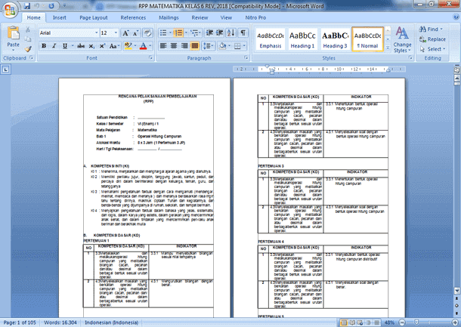461x327 pixels.
Task: Toggle Italic formatting
Action: [x=54, y=46]
